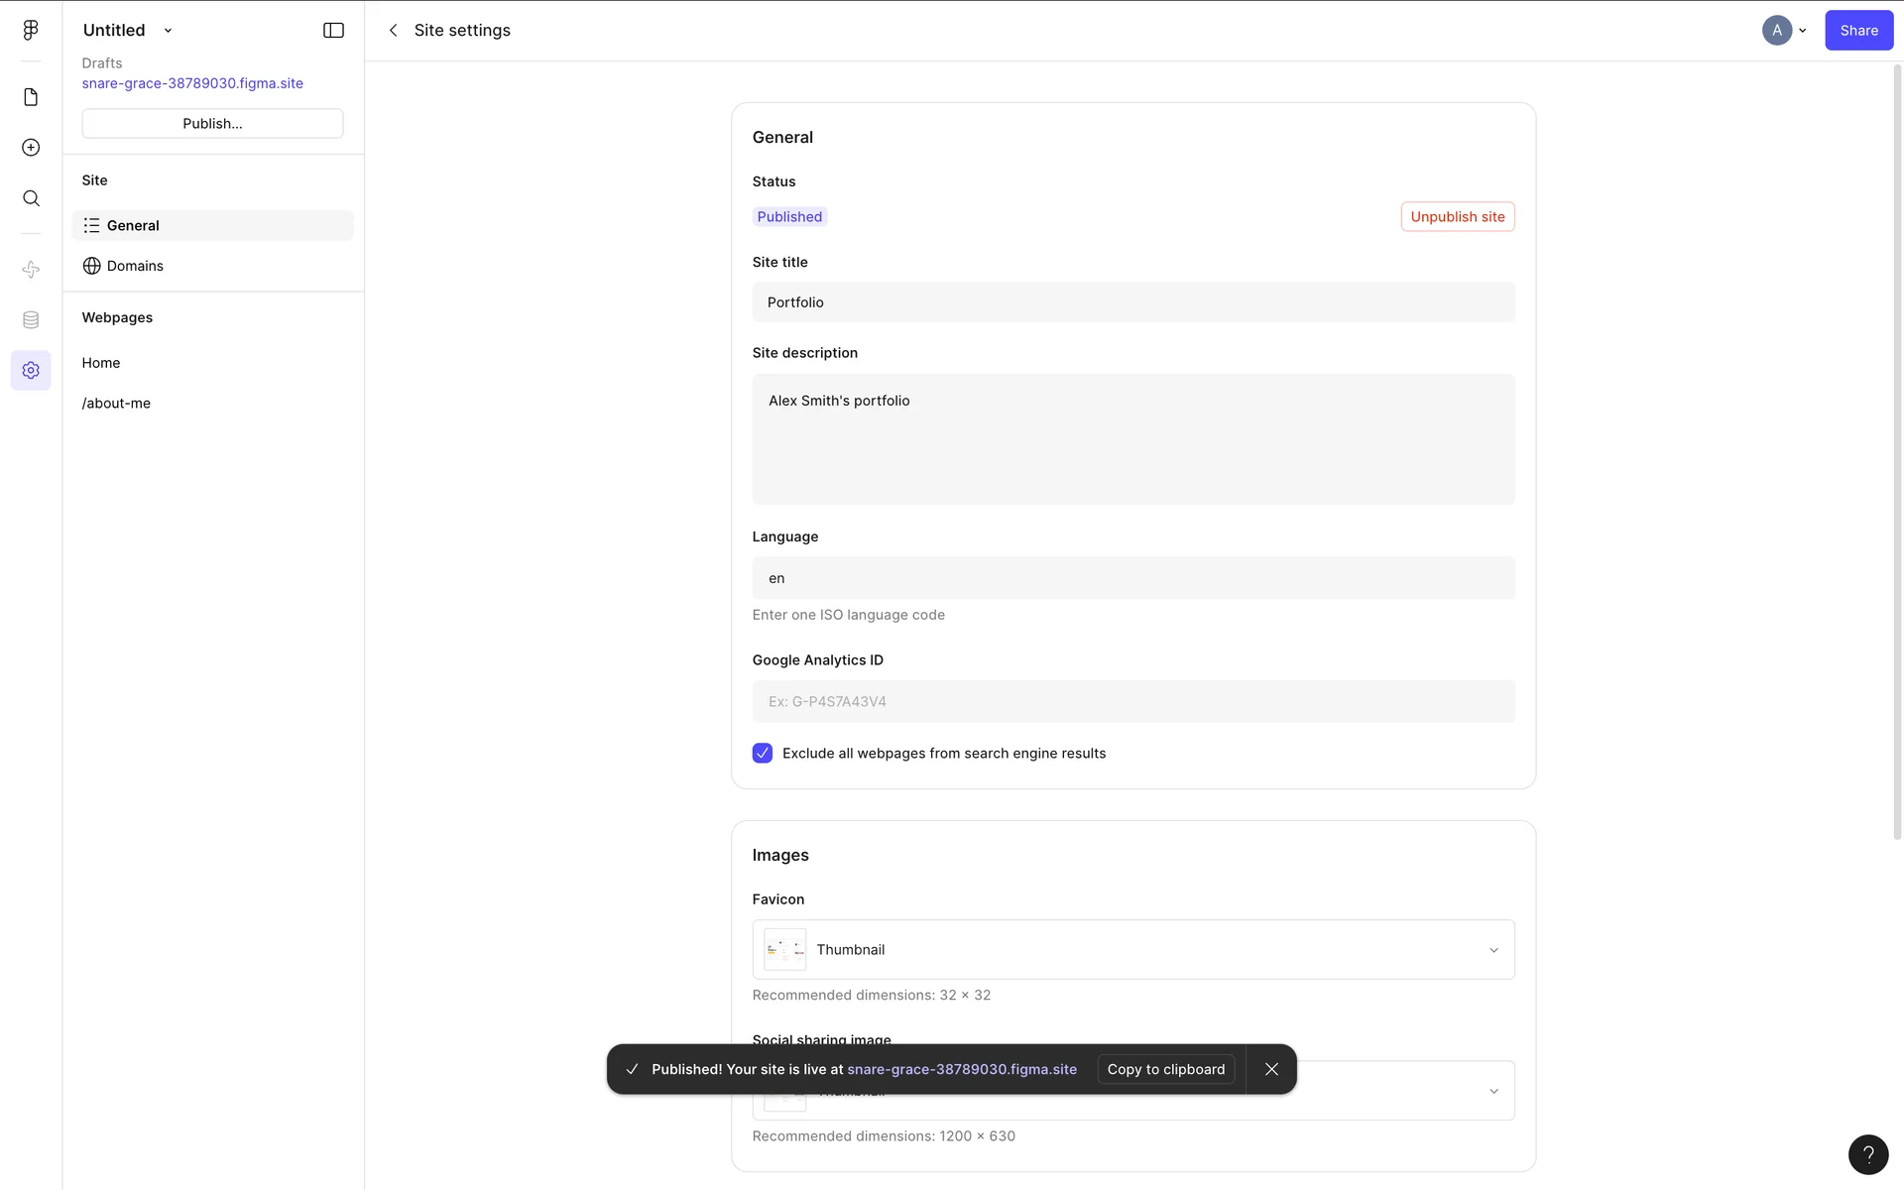
Task: Open the Untitled file name dropdown
Action: [x=168, y=31]
